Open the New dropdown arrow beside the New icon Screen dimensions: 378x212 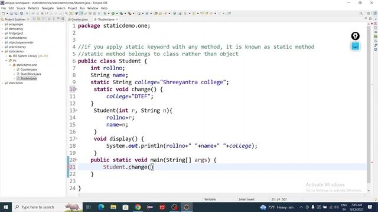[7, 14]
